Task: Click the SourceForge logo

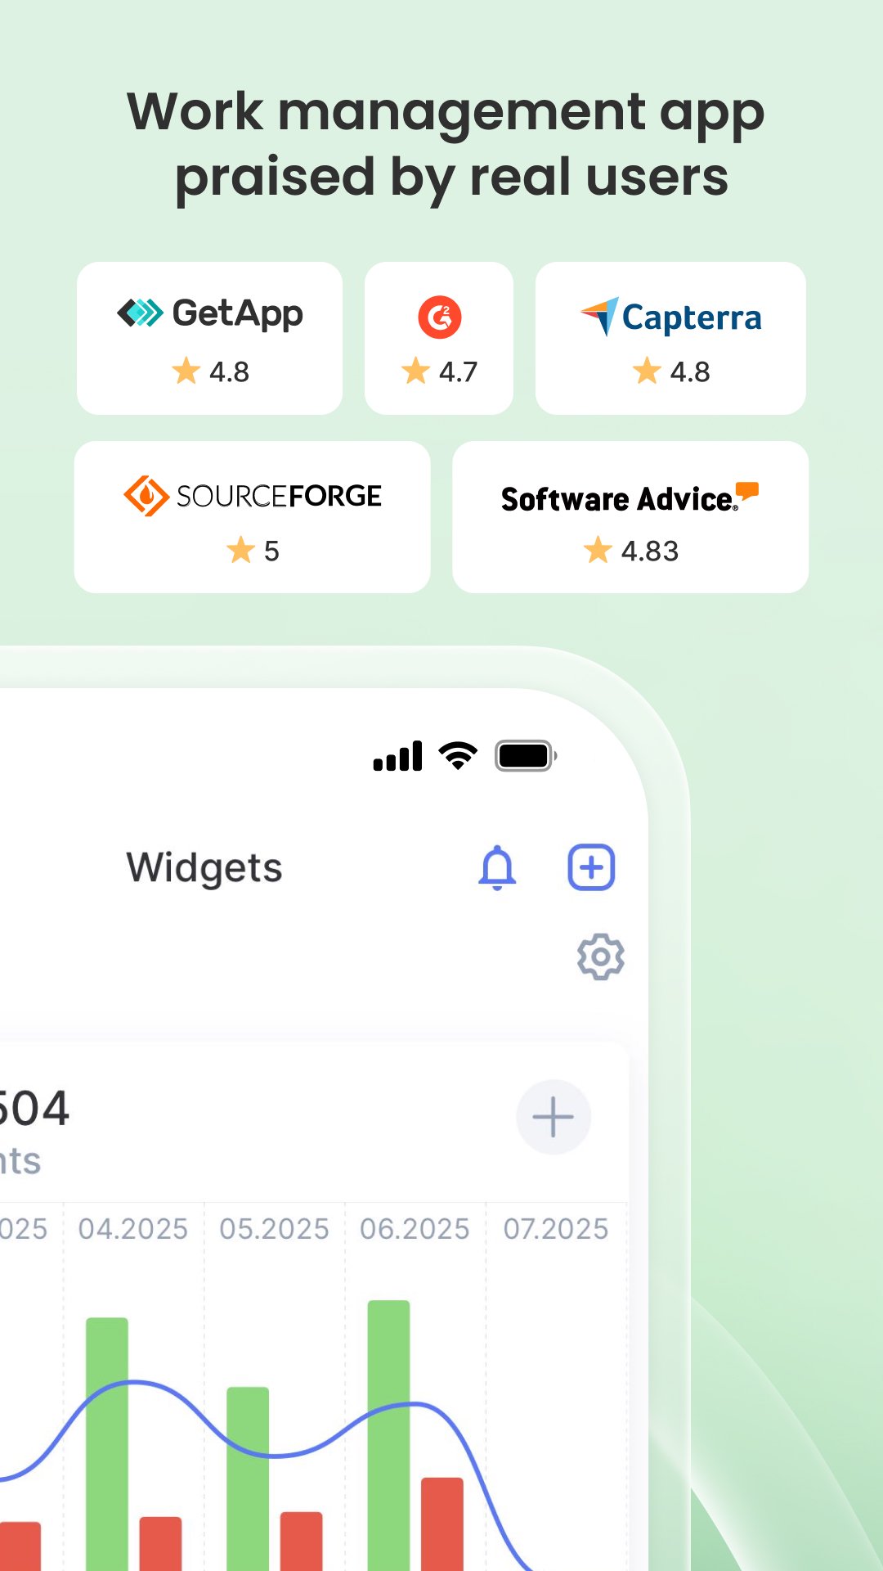Action: point(253,496)
